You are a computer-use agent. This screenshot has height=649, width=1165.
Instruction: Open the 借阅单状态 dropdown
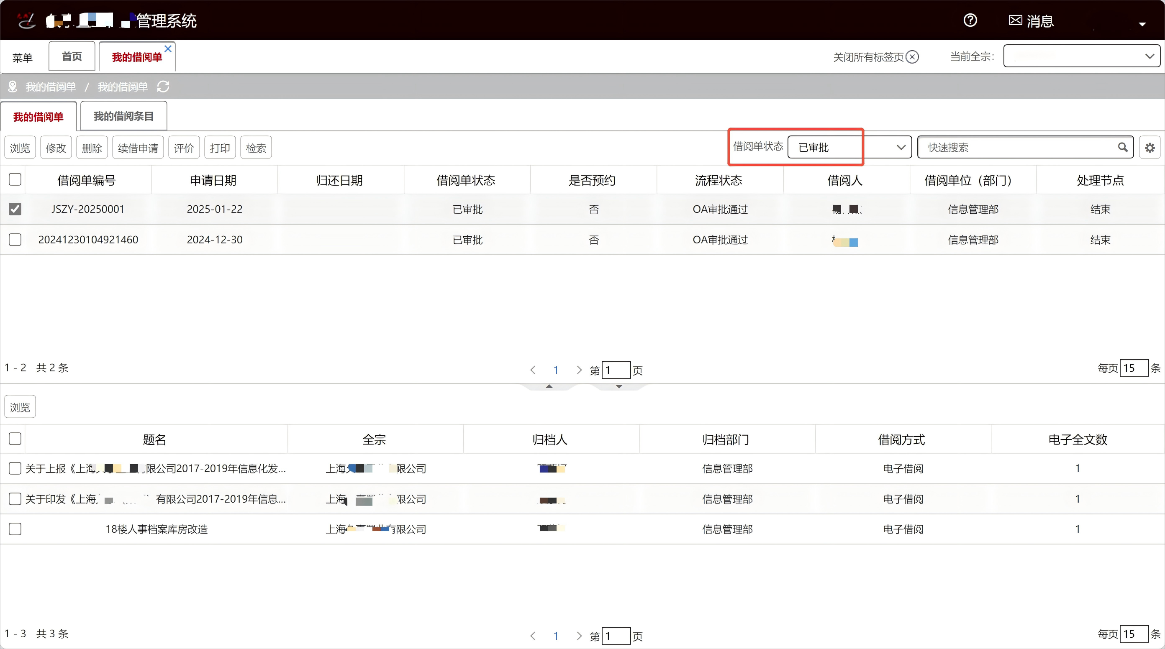(849, 147)
